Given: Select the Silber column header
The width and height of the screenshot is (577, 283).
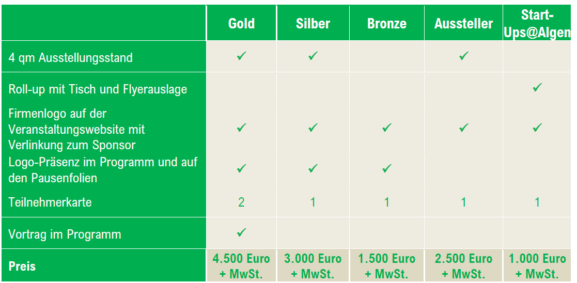Looking at the screenshot, I should [x=313, y=24].
